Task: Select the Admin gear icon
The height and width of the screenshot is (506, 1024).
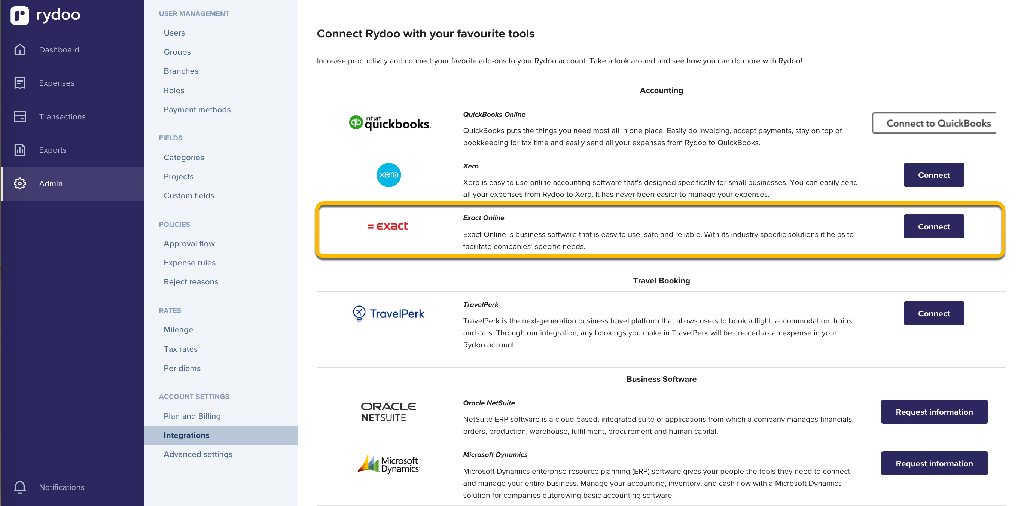Action: coord(20,183)
